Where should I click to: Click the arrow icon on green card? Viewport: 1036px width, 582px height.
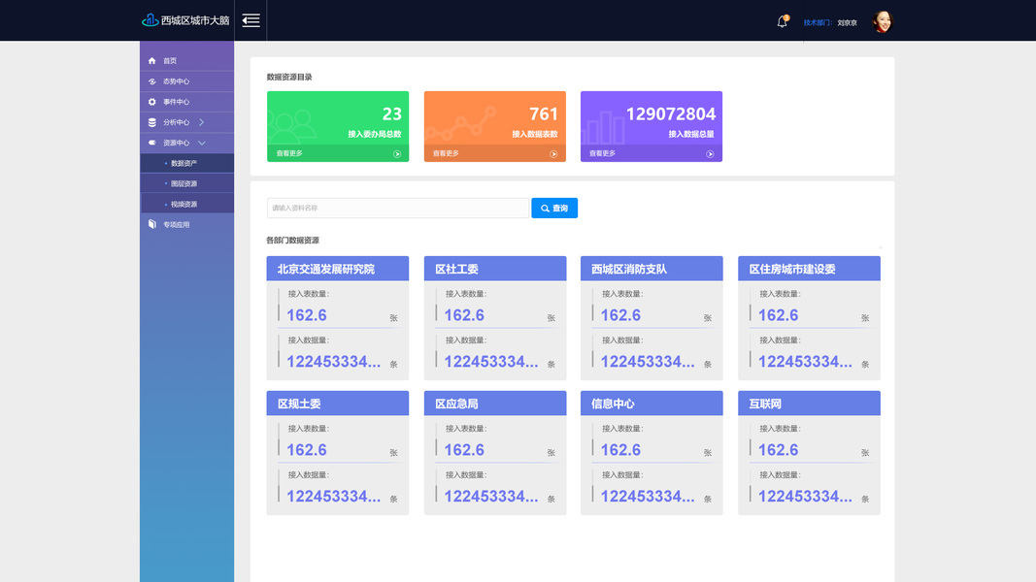397,154
